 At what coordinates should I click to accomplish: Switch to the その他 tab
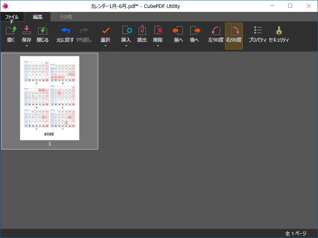66,17
